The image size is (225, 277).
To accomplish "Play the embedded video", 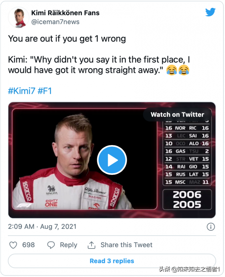I will (x=112, y=160).
